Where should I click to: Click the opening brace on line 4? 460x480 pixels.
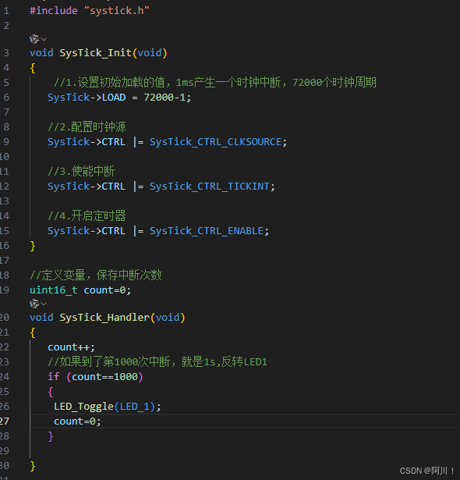pyautogui.click(x=33, y=68)
